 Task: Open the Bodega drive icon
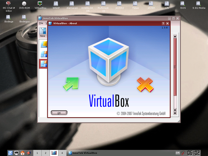(x=9, y=19)
